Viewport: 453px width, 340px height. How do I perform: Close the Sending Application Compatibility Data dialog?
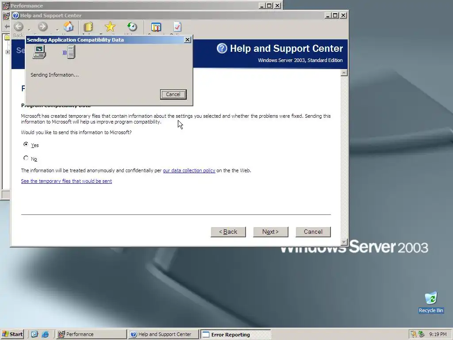tap(188, 39)
